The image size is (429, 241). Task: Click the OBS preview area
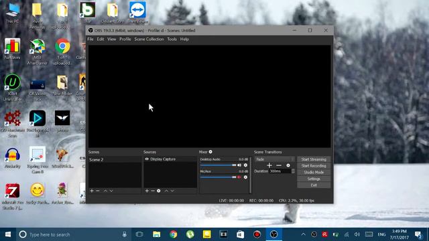209,96
